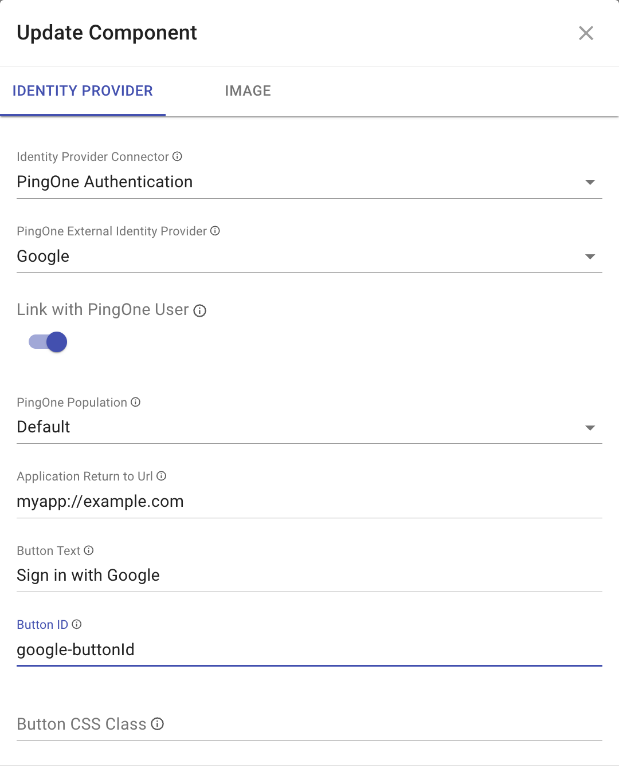This screenshot has width=619, height=768.
Task: Click info icon next to Application Return to Url
Action: pyautogui.click(x=162, y=476)
